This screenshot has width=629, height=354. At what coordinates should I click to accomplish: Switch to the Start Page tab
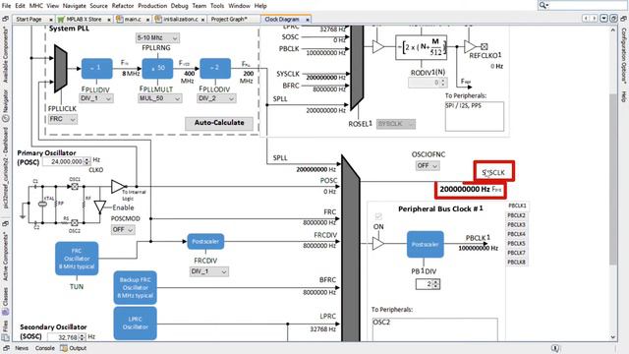(29, 19)
